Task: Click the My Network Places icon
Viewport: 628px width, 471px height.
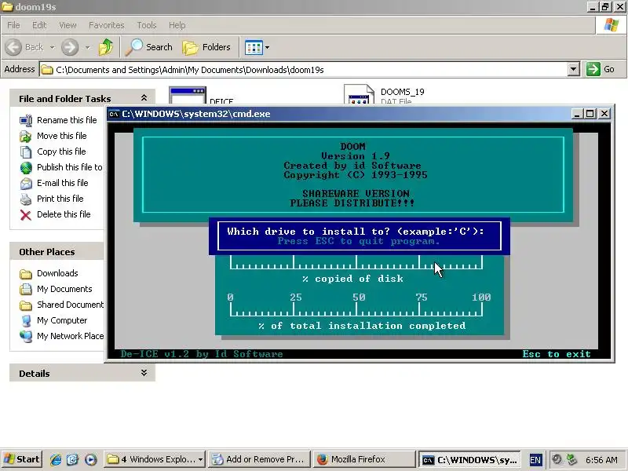Action: (26, 337)
